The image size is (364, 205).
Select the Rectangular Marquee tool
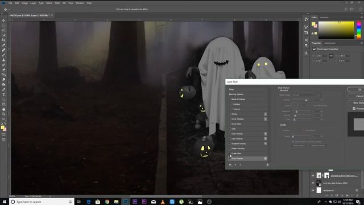[x=3, y=25]
